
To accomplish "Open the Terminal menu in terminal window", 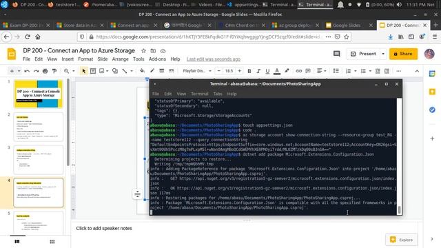I will [199, 94].
